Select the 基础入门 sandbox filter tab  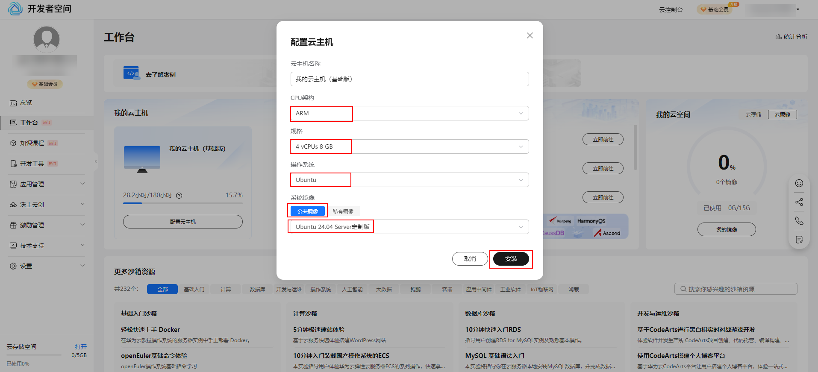coord(194,289)
